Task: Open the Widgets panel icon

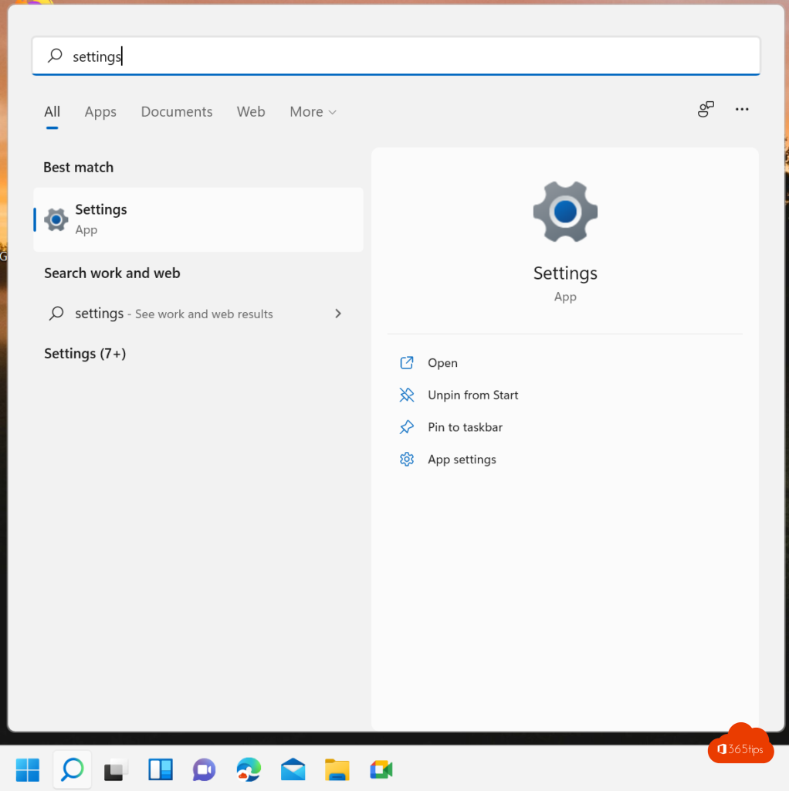Action: coord(161,769)
